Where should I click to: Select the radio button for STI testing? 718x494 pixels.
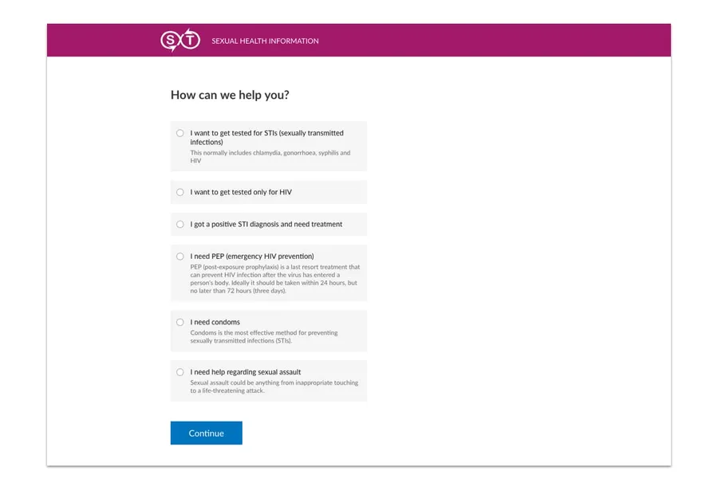180,133
